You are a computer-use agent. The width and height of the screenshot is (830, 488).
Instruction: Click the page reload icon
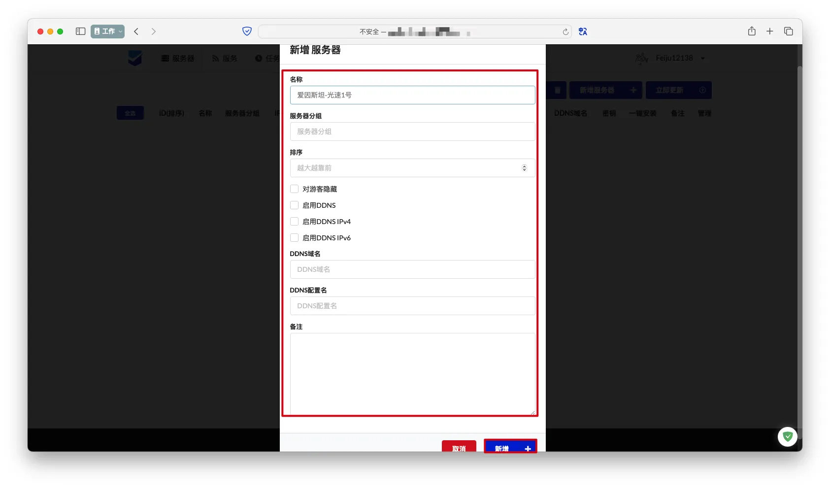tap(565, 32)
